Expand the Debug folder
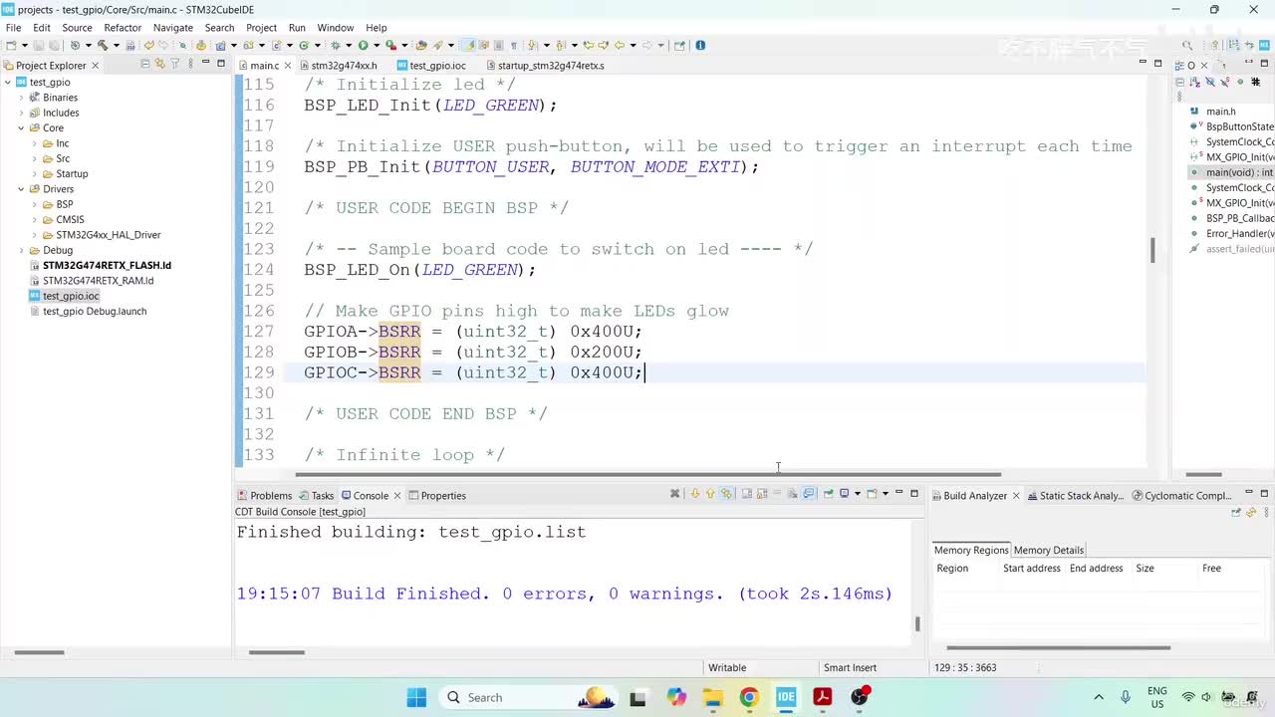The height and width of the screenshot is (717, 1275). (x=21, y=250)
